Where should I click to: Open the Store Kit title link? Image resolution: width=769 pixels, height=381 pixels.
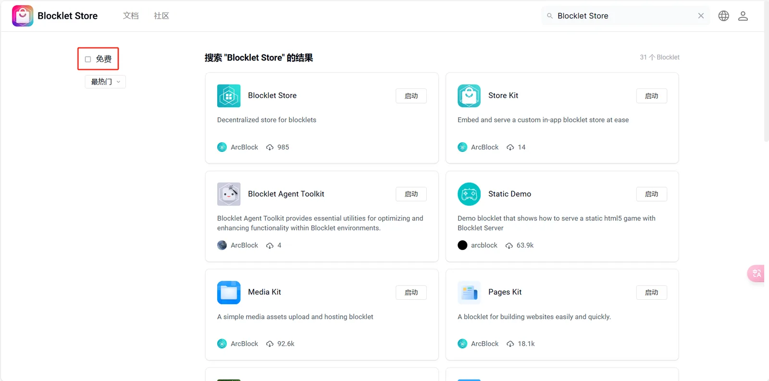[x=503, y=96]
